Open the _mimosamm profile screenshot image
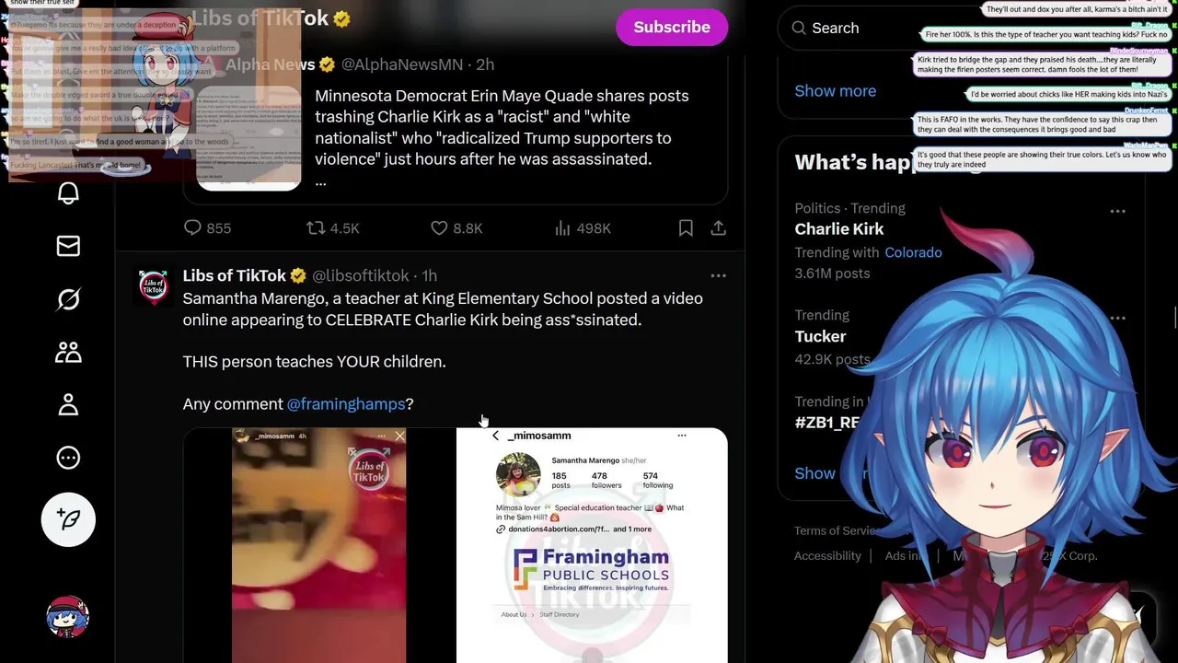 [x=592, y=545]
